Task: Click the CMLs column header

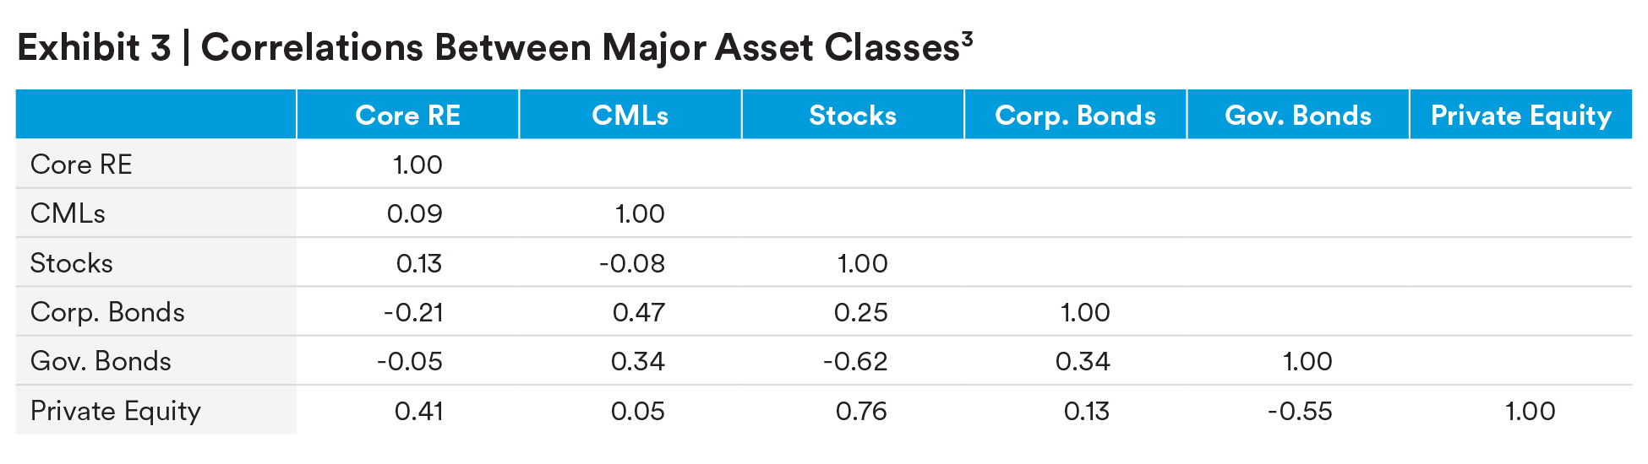Action: coord(630,115)
